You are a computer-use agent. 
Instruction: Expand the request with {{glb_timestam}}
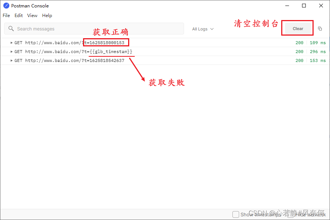[x=12, y=52]
